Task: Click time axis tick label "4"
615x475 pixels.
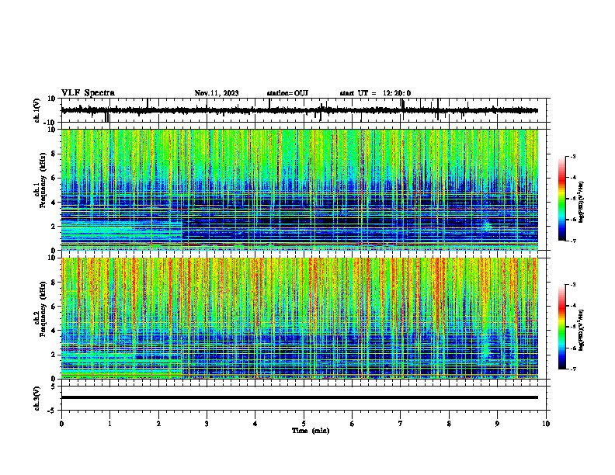Action: coord(255,424)
